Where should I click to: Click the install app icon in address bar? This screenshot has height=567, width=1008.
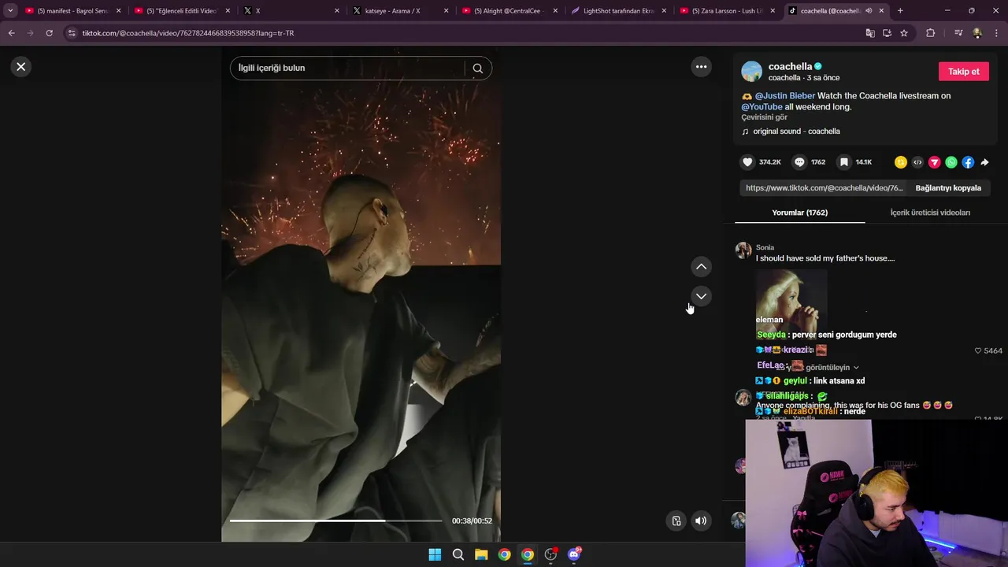coord(887,33)
